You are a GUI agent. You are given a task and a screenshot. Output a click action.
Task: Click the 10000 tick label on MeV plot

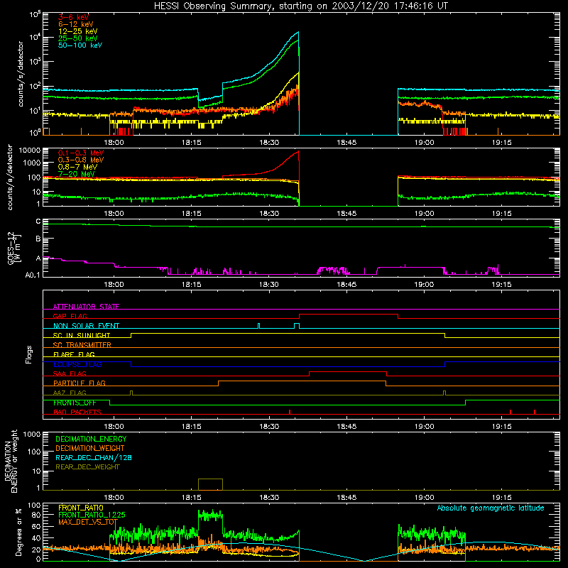(31, 151)
